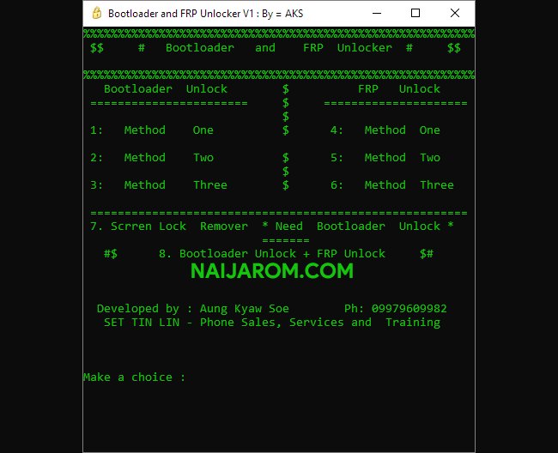Select option 6 FRP Method Three
The image size is (558, 453).
391,185
